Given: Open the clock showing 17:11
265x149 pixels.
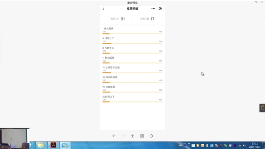Looking at the screenshot, I should pos(255,145).
